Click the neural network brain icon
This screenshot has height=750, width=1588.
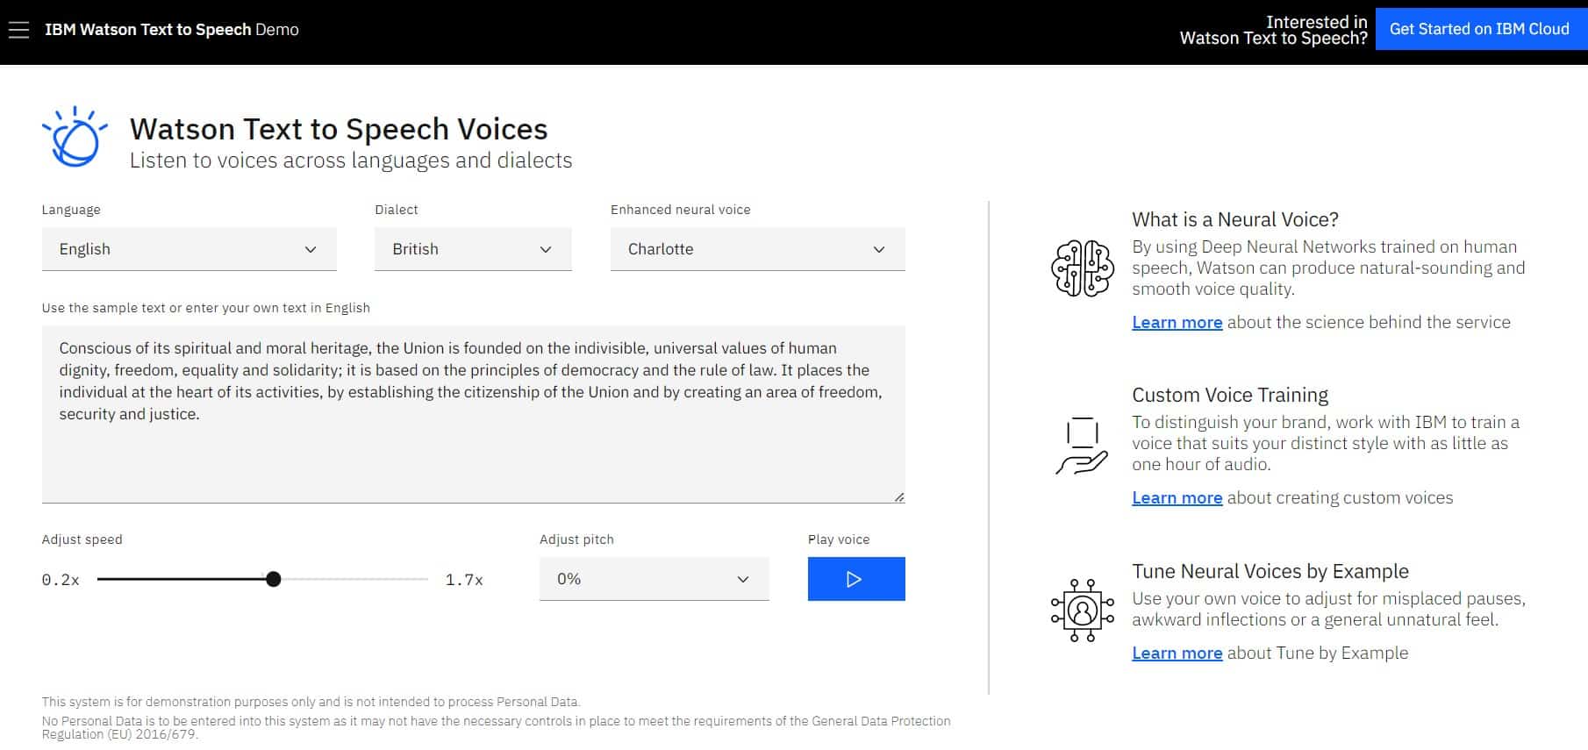tap(1082, 268)
